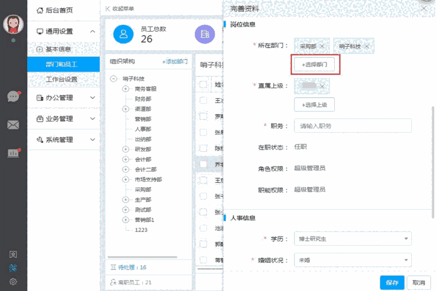This screenshot has height=291, width=437.
Task: Select 1223 in the organization tree
Action: pos(141,230)
